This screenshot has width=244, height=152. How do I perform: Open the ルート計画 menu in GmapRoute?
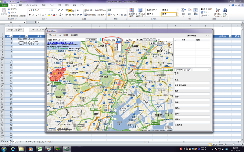click(63, 35)
